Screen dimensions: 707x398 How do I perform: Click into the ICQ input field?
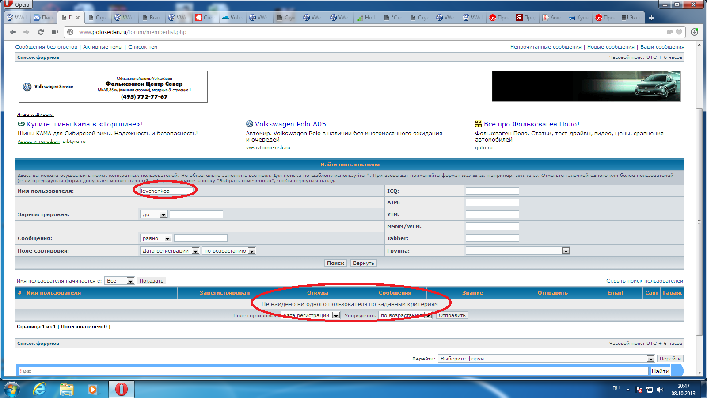click(x=492, y=191)
